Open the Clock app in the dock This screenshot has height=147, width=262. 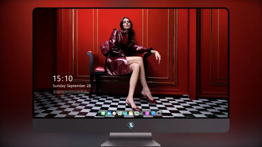pyautogui.click(x=114, y=114)
